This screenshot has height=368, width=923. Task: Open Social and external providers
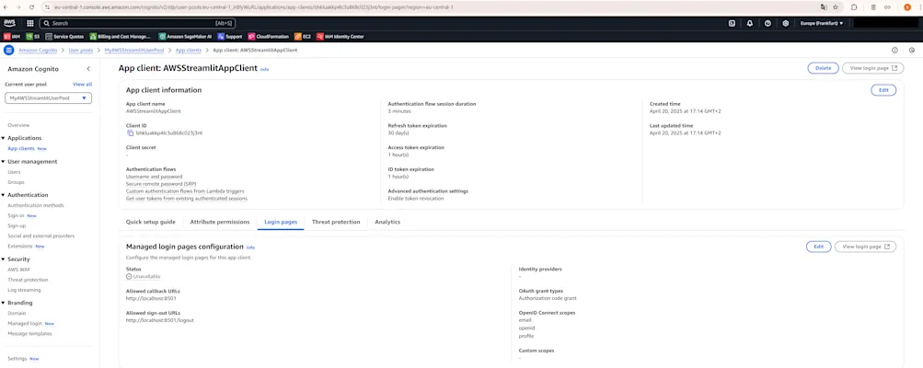tap(40, 236)
